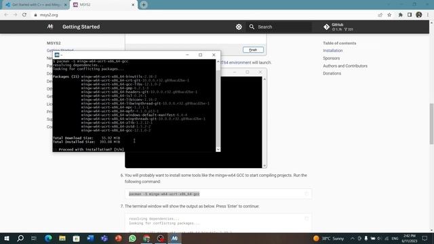
Task: Open Microsoft Teams from taskbar
Action: 104,238
